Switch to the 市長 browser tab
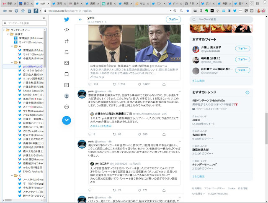The image size is (268, 203). (9, 3)
